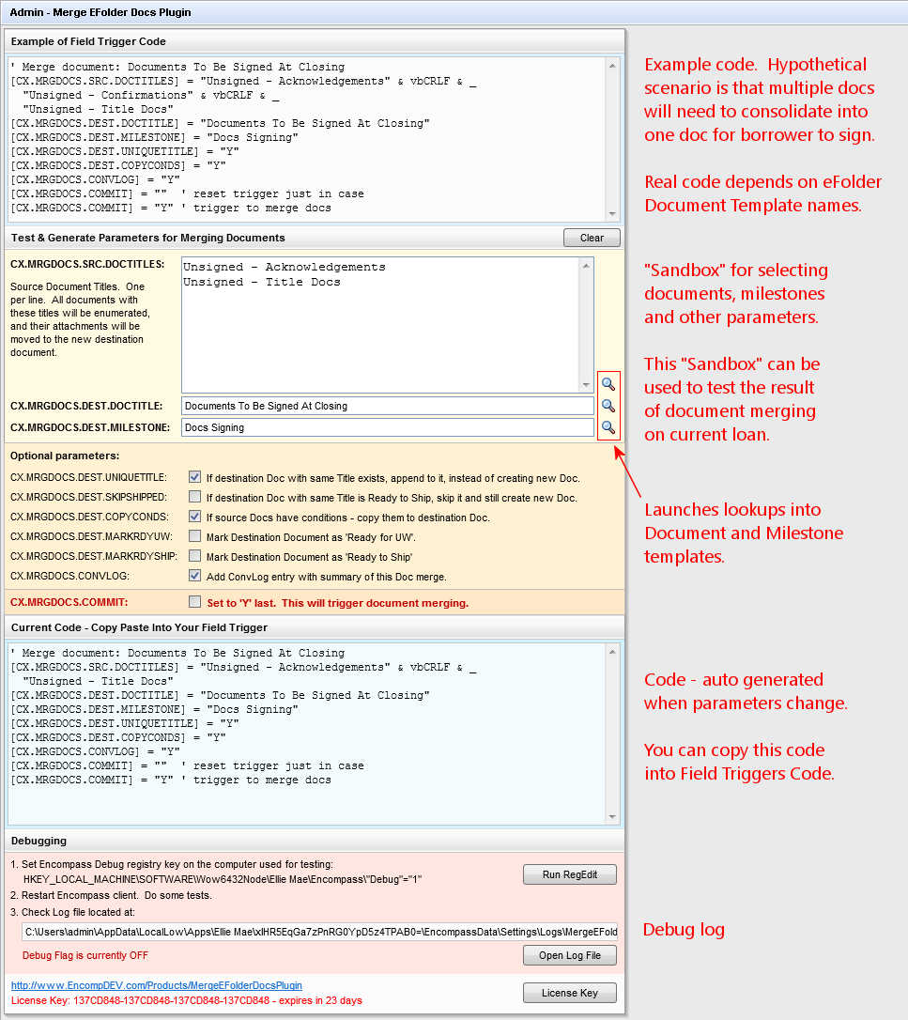Screen dimensions: 908x1020
Task: Click the DEST.MILESTONE input field
Action: click(x=388, y=427)
